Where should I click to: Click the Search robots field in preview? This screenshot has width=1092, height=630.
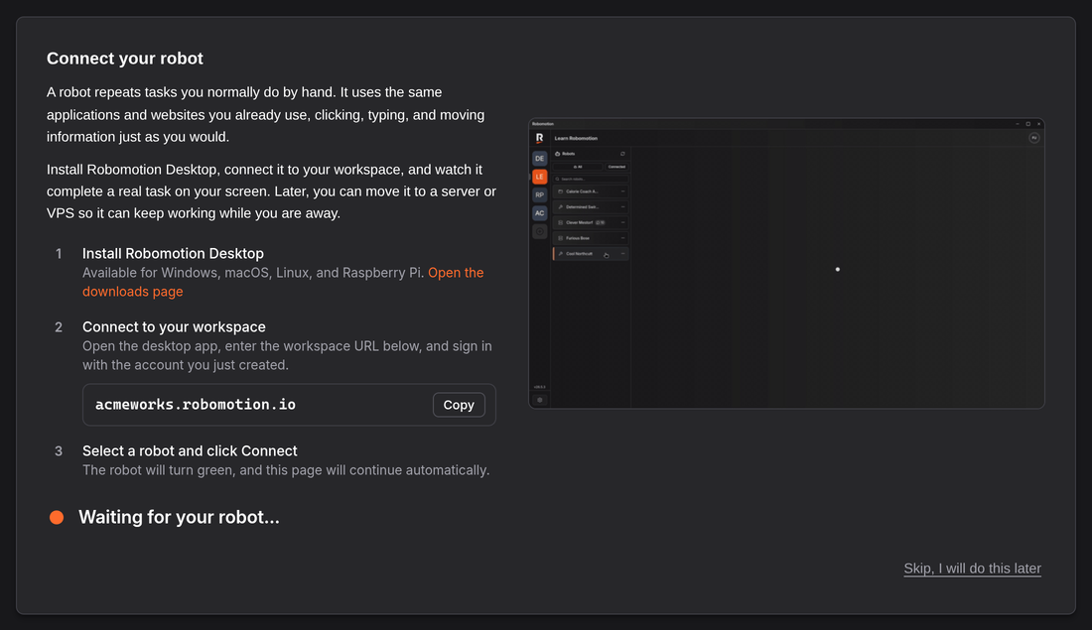(x=591, y=179)
